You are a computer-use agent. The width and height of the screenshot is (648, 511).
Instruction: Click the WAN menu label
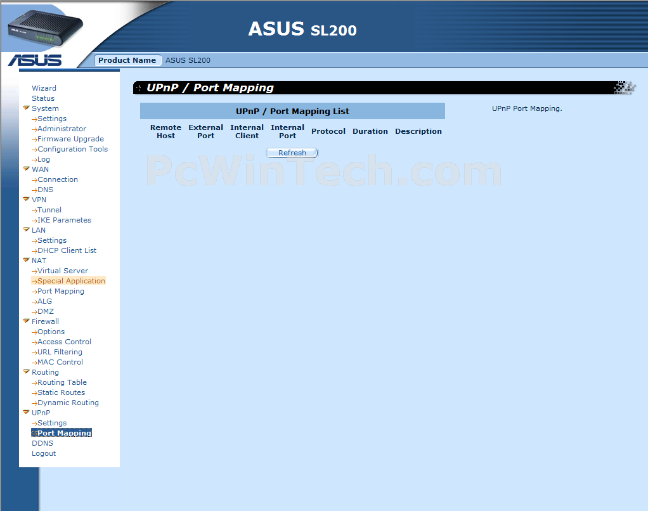[x=40, y=169]
